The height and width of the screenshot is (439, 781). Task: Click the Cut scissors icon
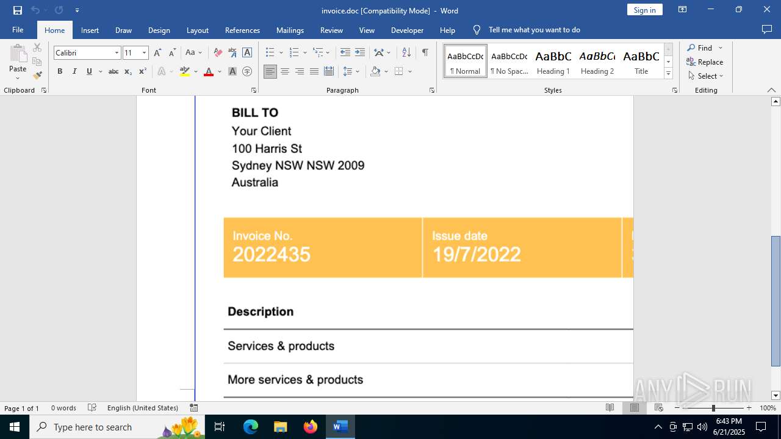tap(37, 48)
